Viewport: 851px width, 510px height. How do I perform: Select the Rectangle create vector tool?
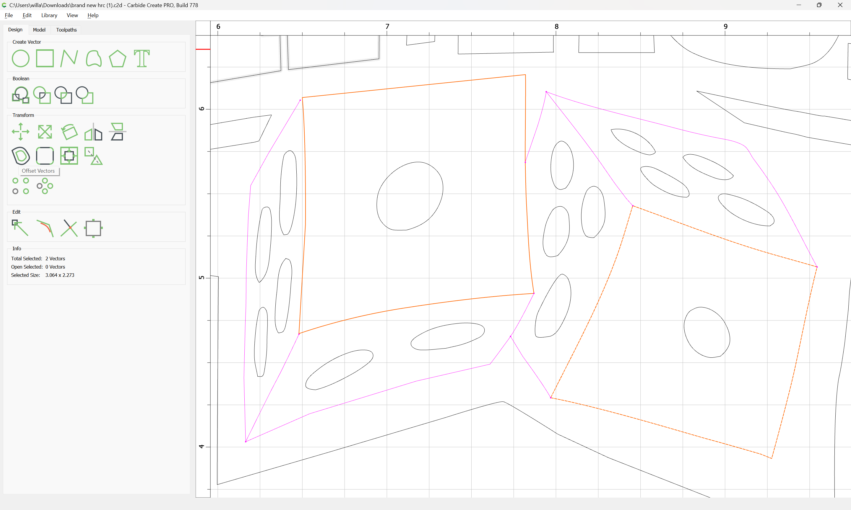(45, 58)
